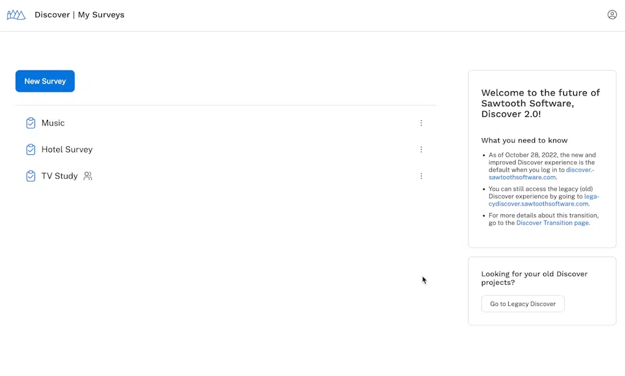Viewport: 625px width, 376px height.
Task: Click the clipboard icon beside TV Study
Action: tap(31, 176)
